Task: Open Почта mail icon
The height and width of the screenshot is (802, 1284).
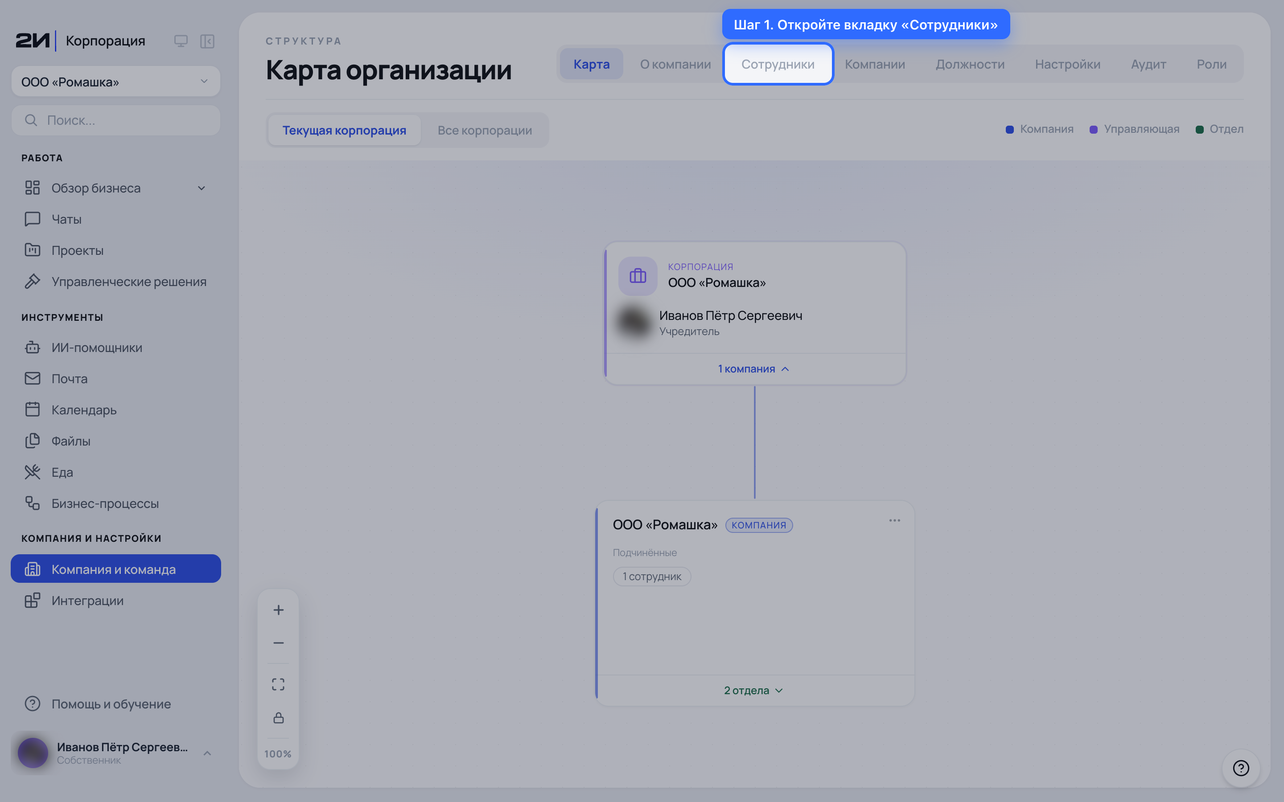Action: pos(33,378)
